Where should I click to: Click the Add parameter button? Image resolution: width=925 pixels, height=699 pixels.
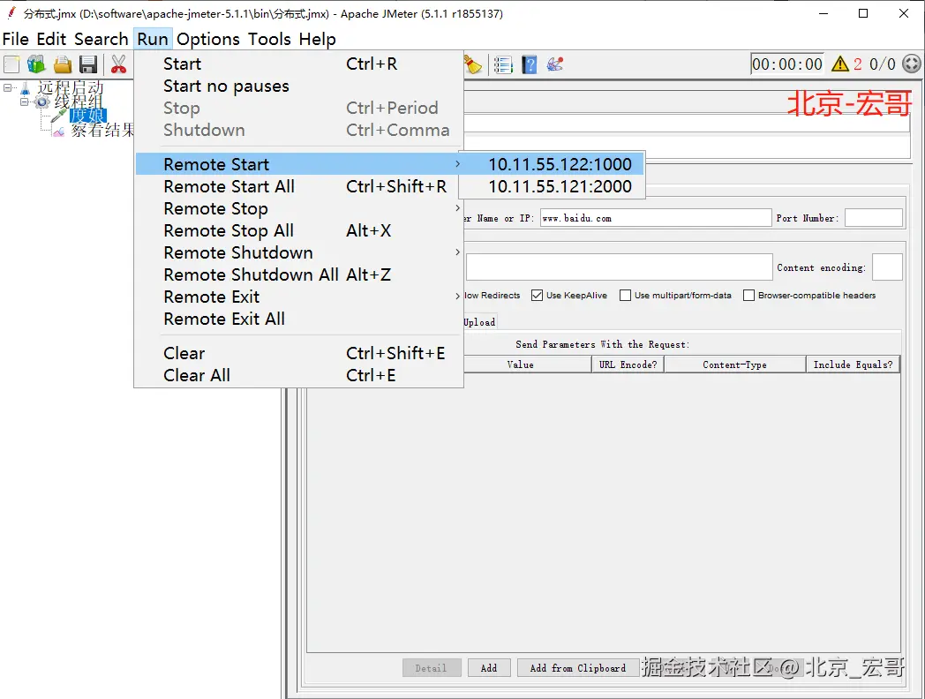[x=488, y=668]
